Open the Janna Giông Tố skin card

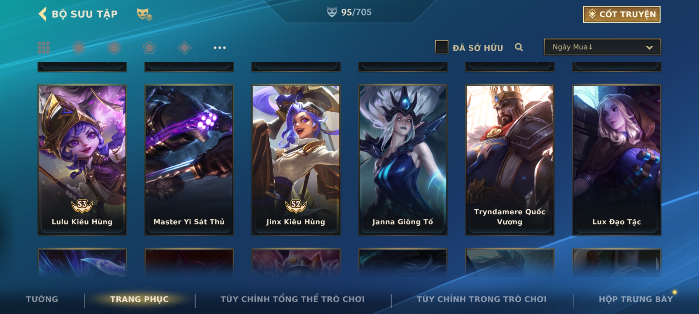(403, 160)
